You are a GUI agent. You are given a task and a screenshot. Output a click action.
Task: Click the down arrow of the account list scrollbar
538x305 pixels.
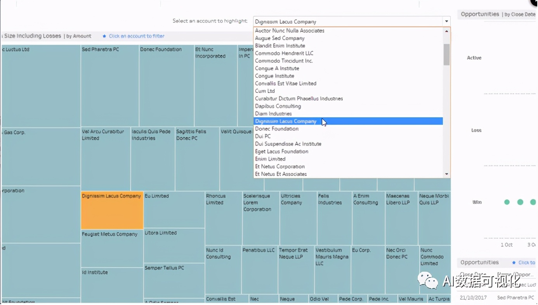pos(446,174)
